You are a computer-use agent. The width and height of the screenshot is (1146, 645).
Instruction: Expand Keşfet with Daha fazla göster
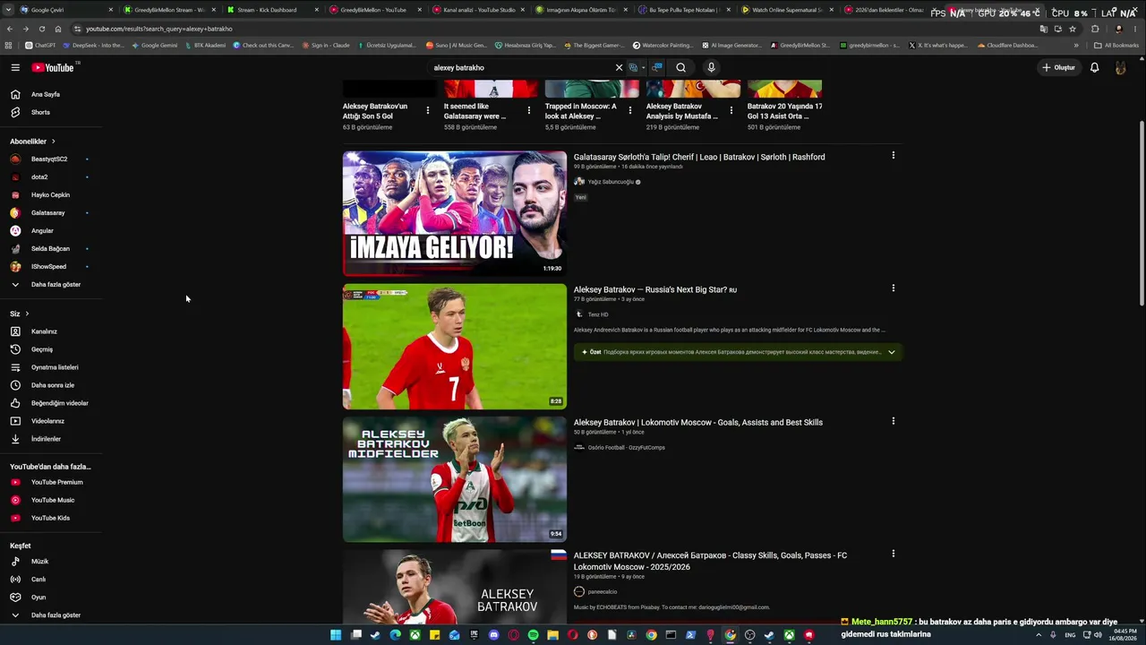point(51,615)
